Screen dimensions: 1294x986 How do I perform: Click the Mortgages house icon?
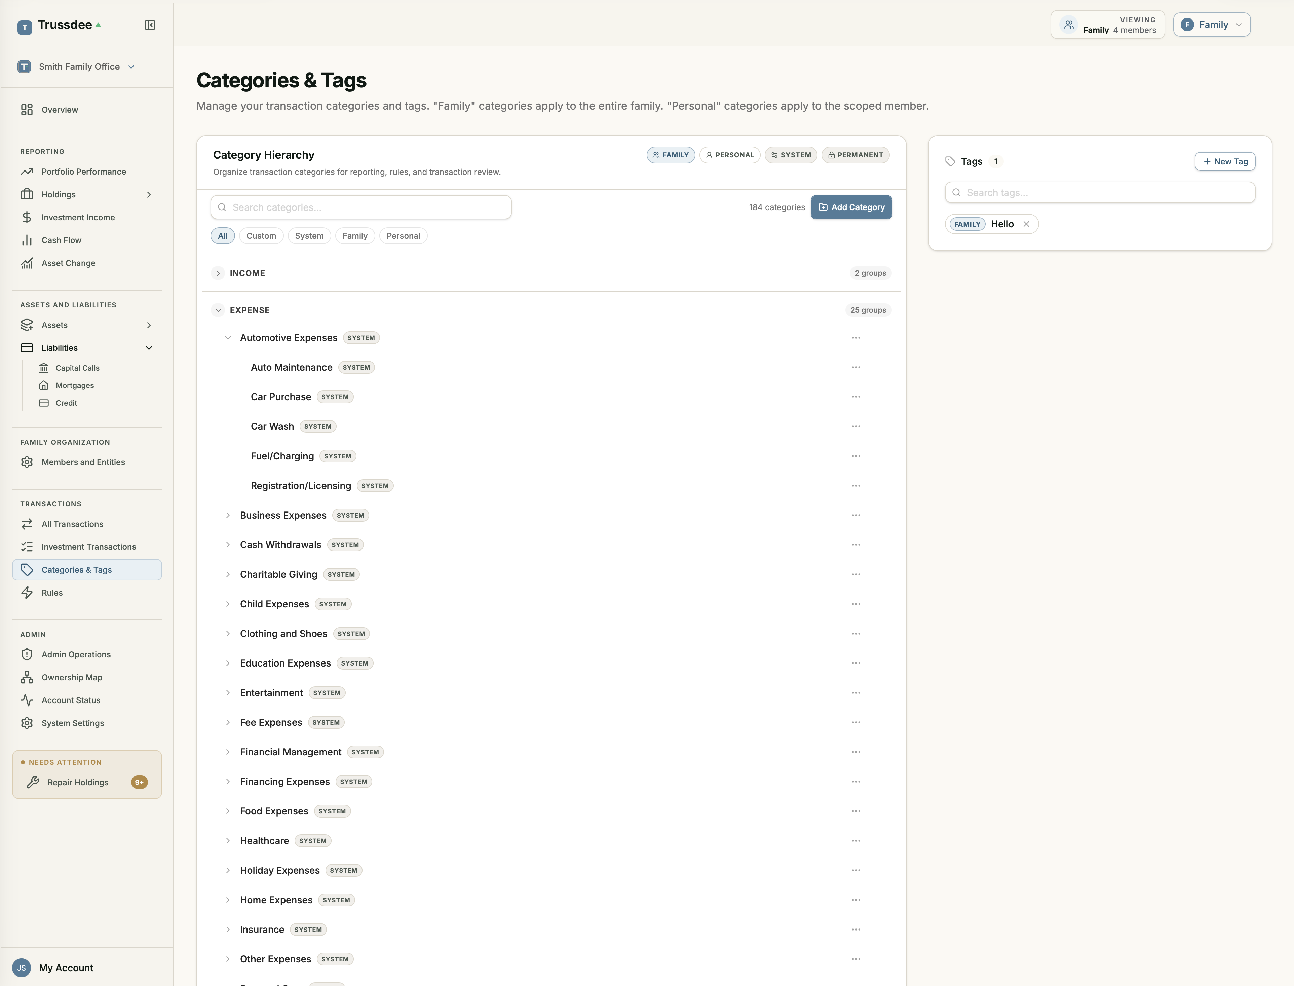click(x=43, y=386)
